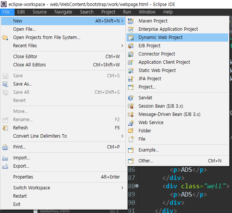Click the Message-Driven Bean envelope icon
The height and width of the screenshot is (213, 232).
tap(131, 114)
